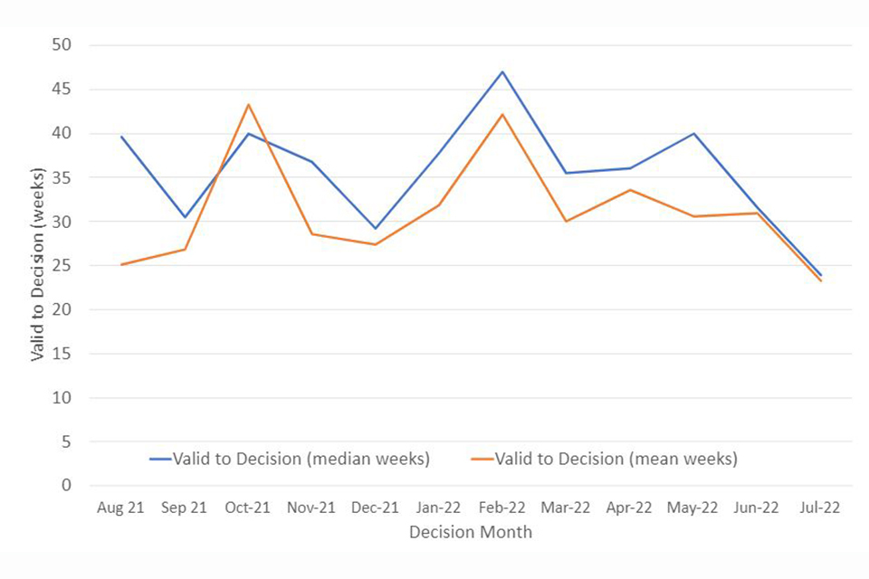Select the "Oct-21" x-axis label

(x=248, y=508)
